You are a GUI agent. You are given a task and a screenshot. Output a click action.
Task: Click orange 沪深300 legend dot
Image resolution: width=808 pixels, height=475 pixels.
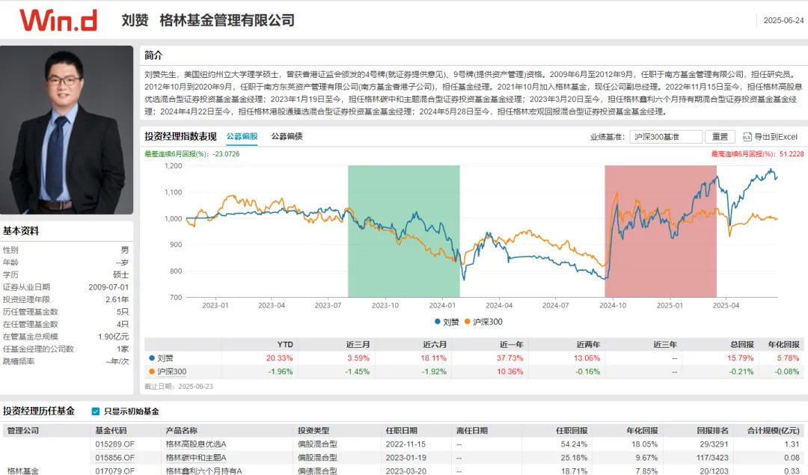click(468, 322)
